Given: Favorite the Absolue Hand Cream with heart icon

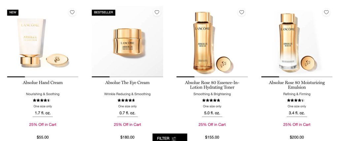Looking at the screenshot, I should tap(72, 12).
